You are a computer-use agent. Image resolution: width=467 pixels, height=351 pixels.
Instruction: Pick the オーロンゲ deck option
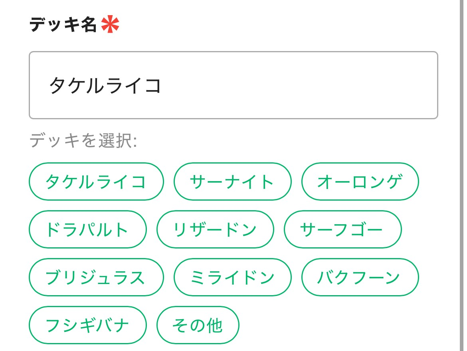[360, 182]
